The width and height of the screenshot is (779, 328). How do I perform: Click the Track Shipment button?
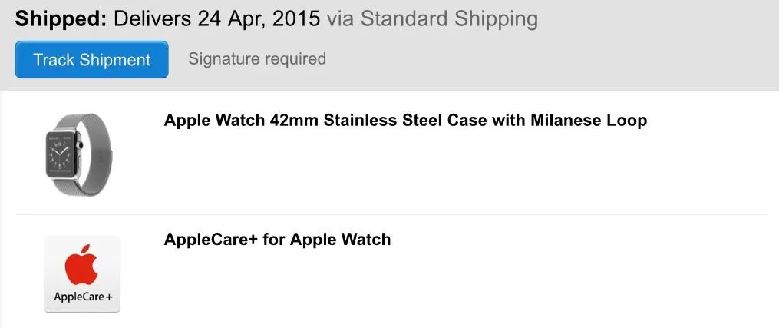pyautogui.click(x=91, y=60)
